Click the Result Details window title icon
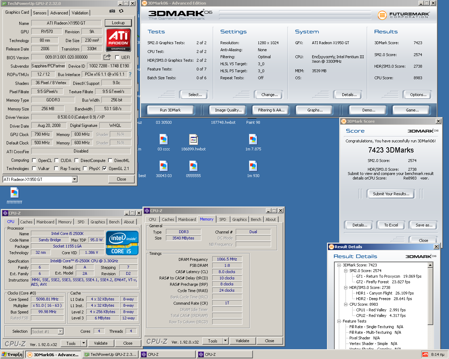The height and width of the screenshot is (359, 449). 331,247
